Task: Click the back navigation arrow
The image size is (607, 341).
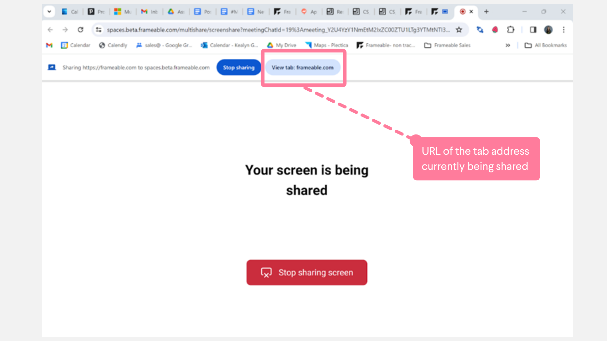Action: pyautogui.click(x=50, y=30)
